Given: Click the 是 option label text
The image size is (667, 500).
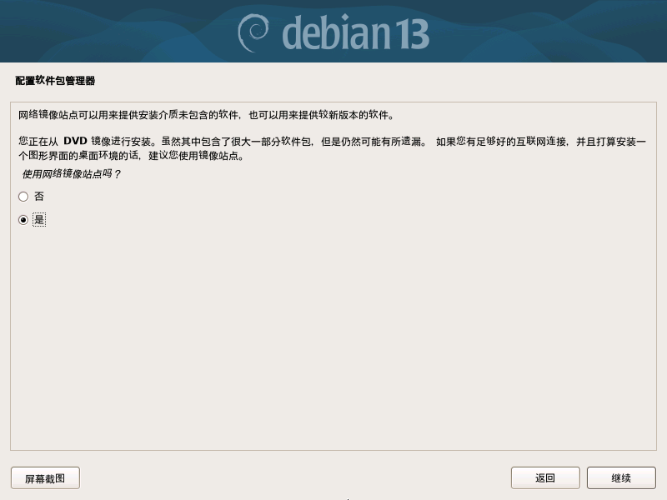Looking at the screenshot, I should click(39, 220).
